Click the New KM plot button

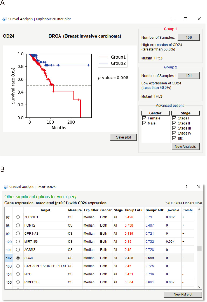[183, 294]
